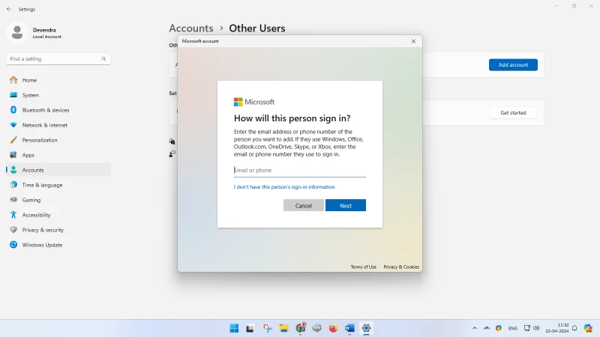Click volume speaker tray icon
This screenshot has height=337, width=600.
(536, 328)
